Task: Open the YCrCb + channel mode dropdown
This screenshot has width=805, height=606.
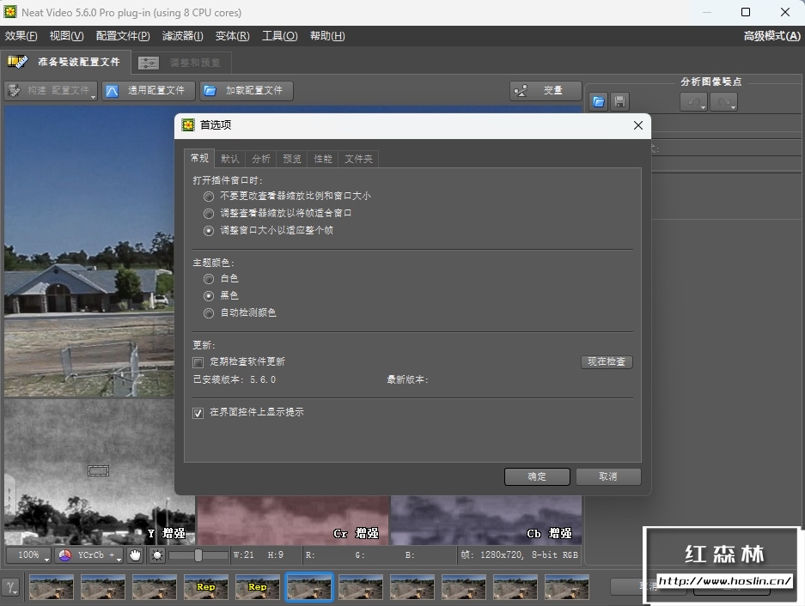Action: point(90,555)
